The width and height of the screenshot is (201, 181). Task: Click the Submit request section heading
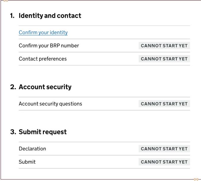pyautogui.click(x=43, y=132)
